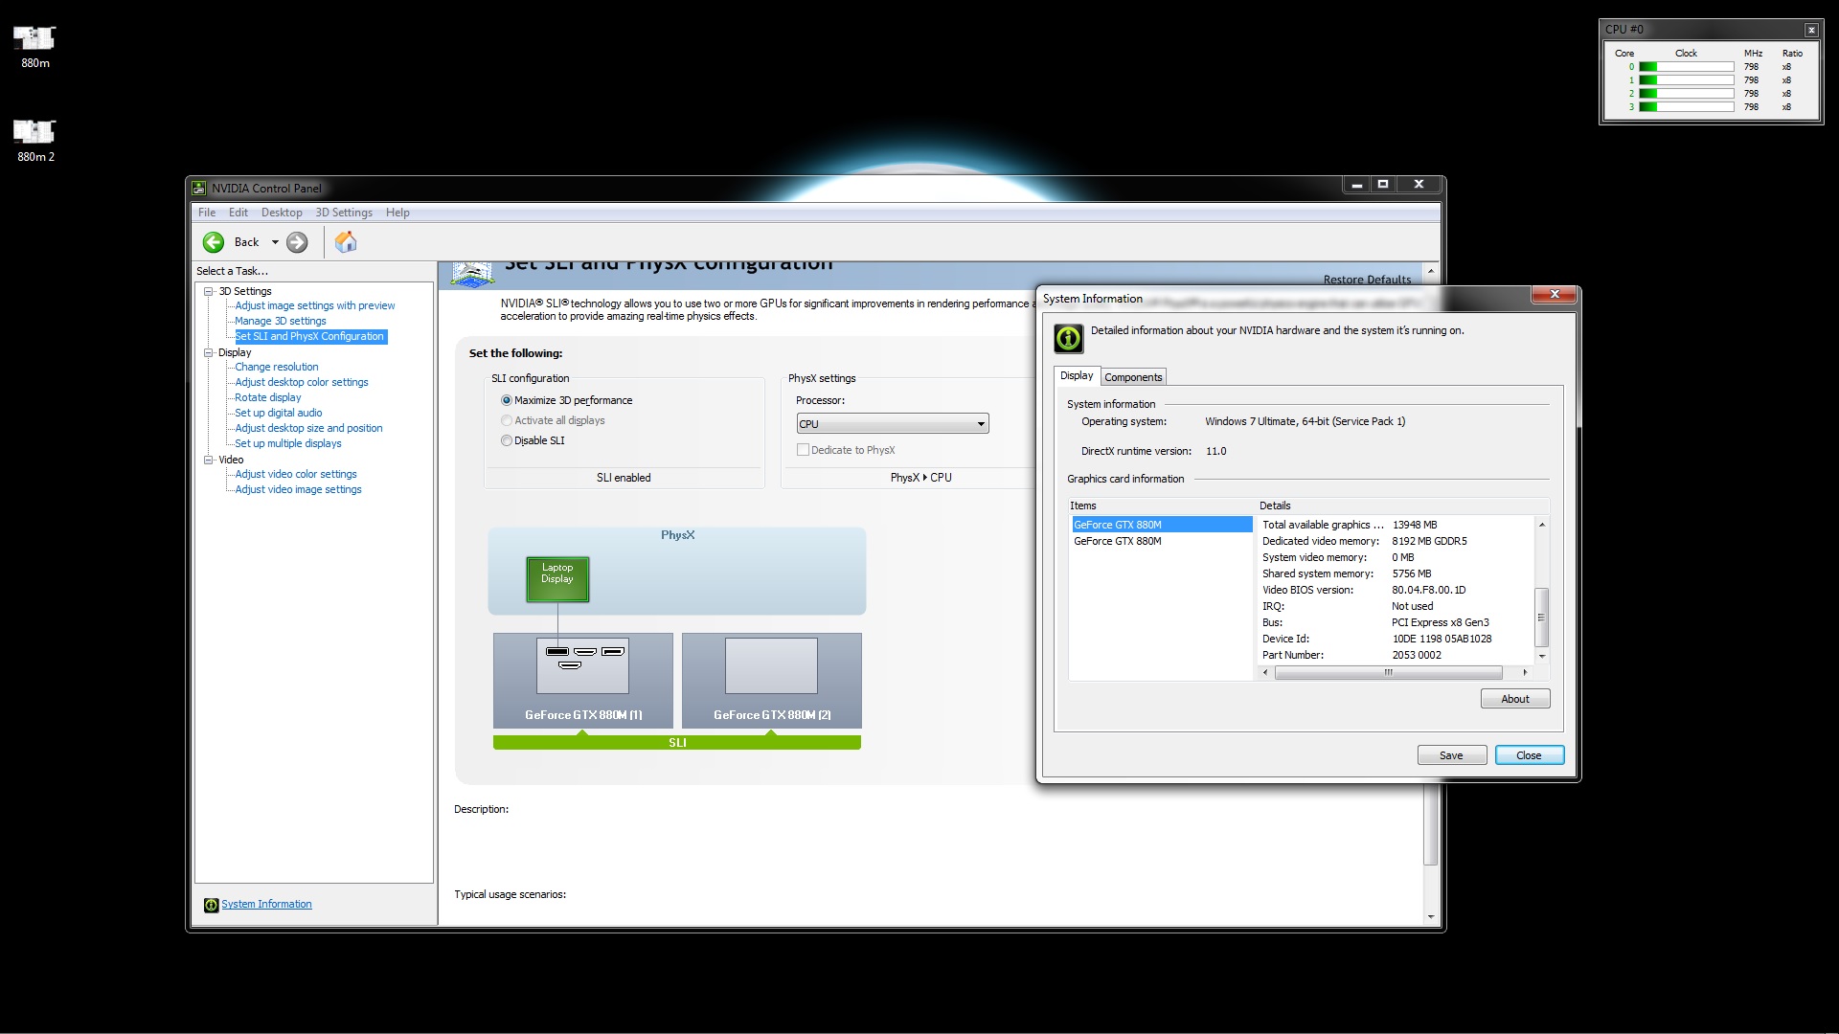Click the green SLI bar
Image resolution: width=1839 pixels, height=1034 pixels.
pyautogui.click(x=677, y=743)
